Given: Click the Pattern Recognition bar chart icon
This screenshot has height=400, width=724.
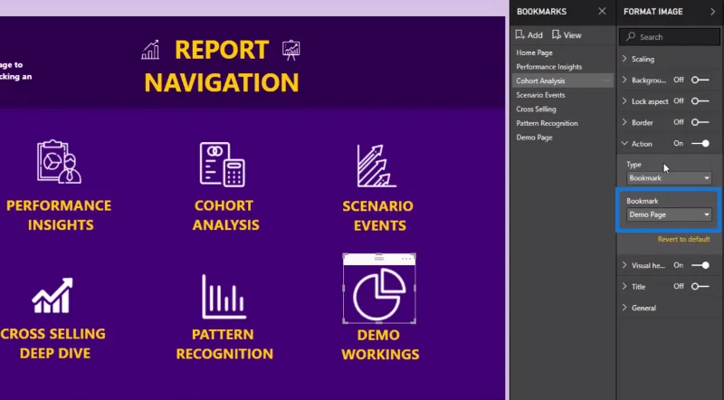Looking at the screenshot, I should click(x=224, y=297).
